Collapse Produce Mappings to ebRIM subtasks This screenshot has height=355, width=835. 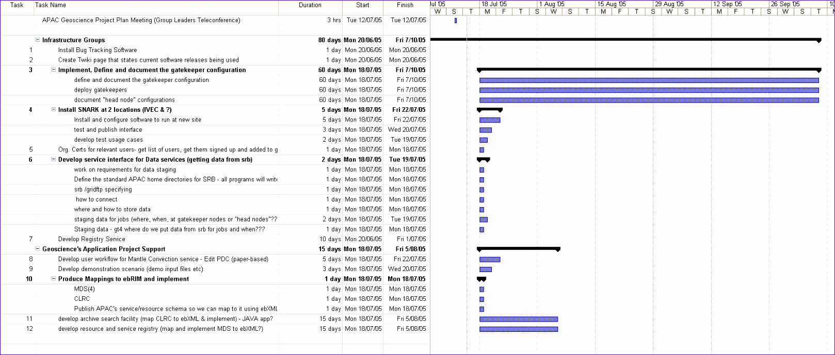coord(54,279)
